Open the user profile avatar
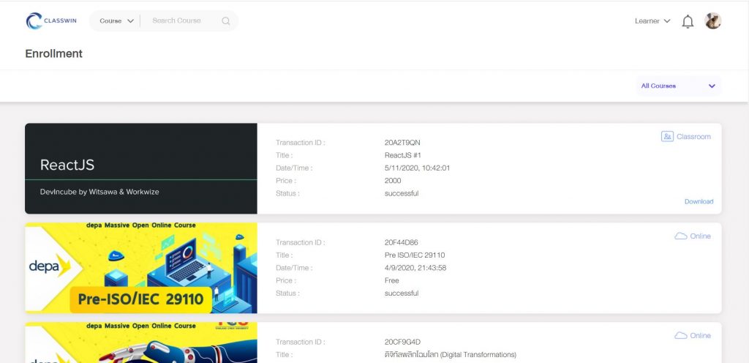 [712, 21]
